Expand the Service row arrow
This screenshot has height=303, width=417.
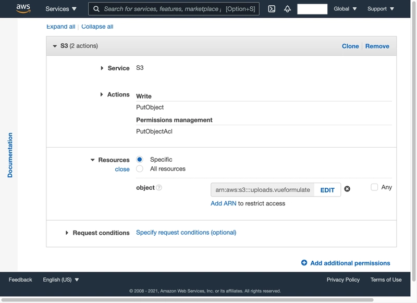tap(102, 68)
